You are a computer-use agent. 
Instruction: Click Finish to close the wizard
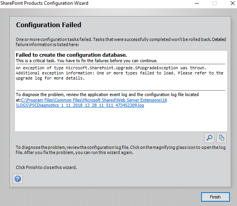215,197
